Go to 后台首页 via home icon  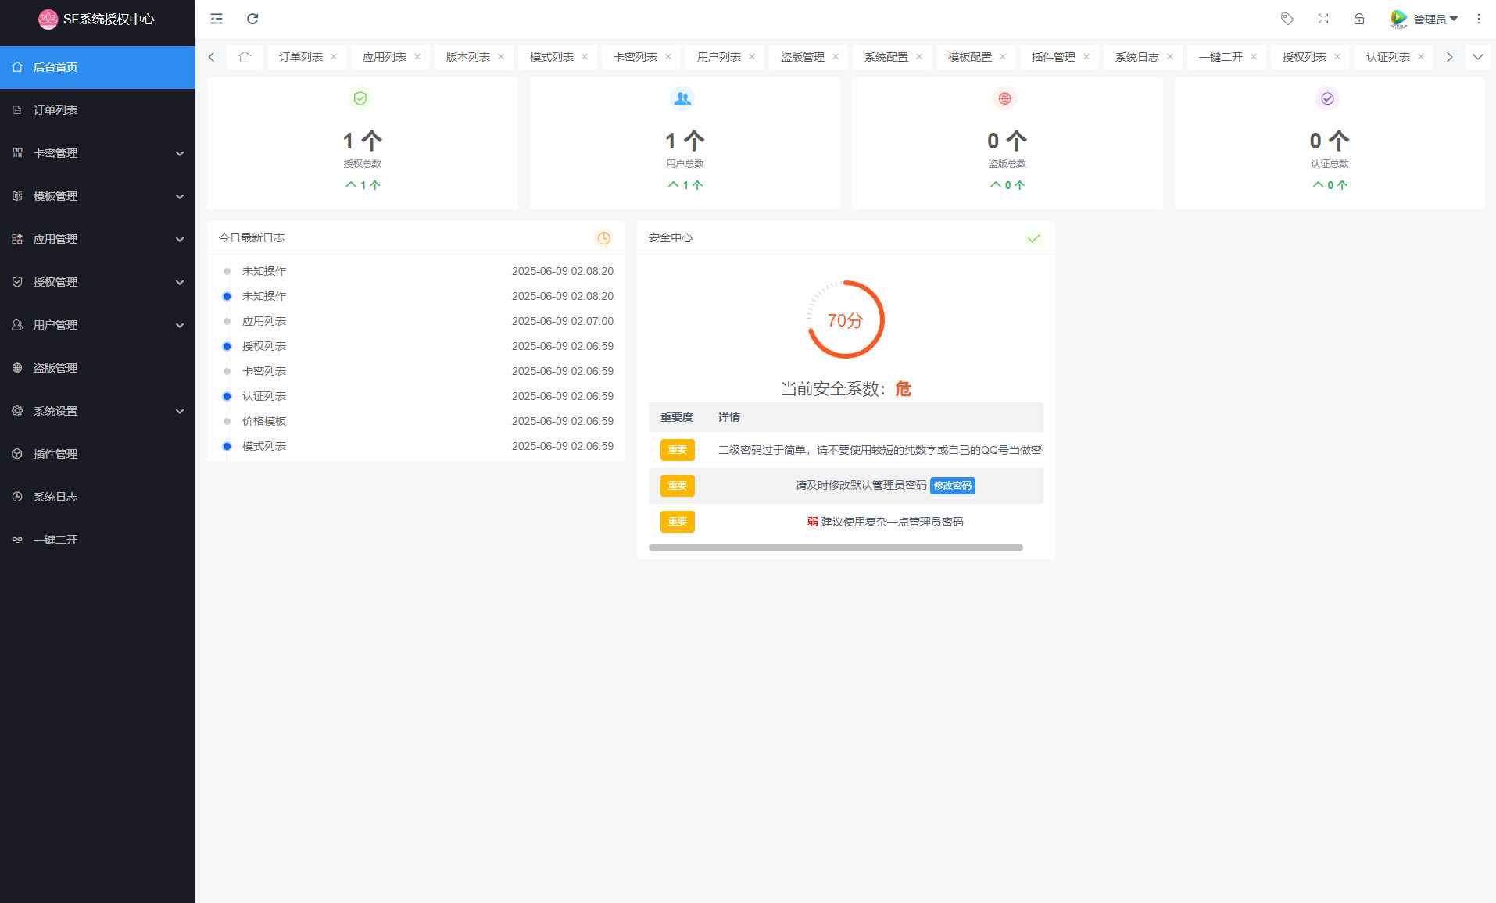tap(245, 56)
